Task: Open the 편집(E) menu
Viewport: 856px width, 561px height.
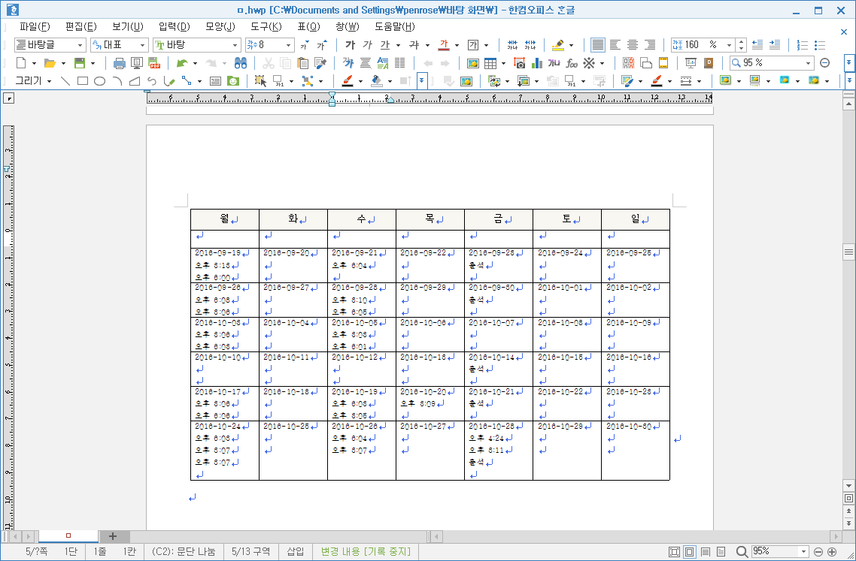Action: point(80,26)
